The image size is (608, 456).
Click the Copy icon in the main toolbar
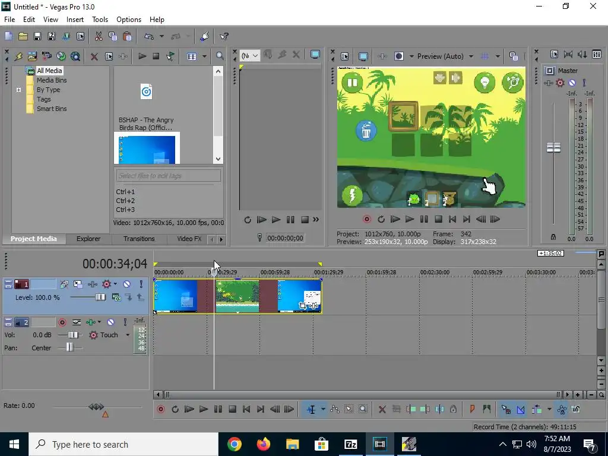click(113, 36)
